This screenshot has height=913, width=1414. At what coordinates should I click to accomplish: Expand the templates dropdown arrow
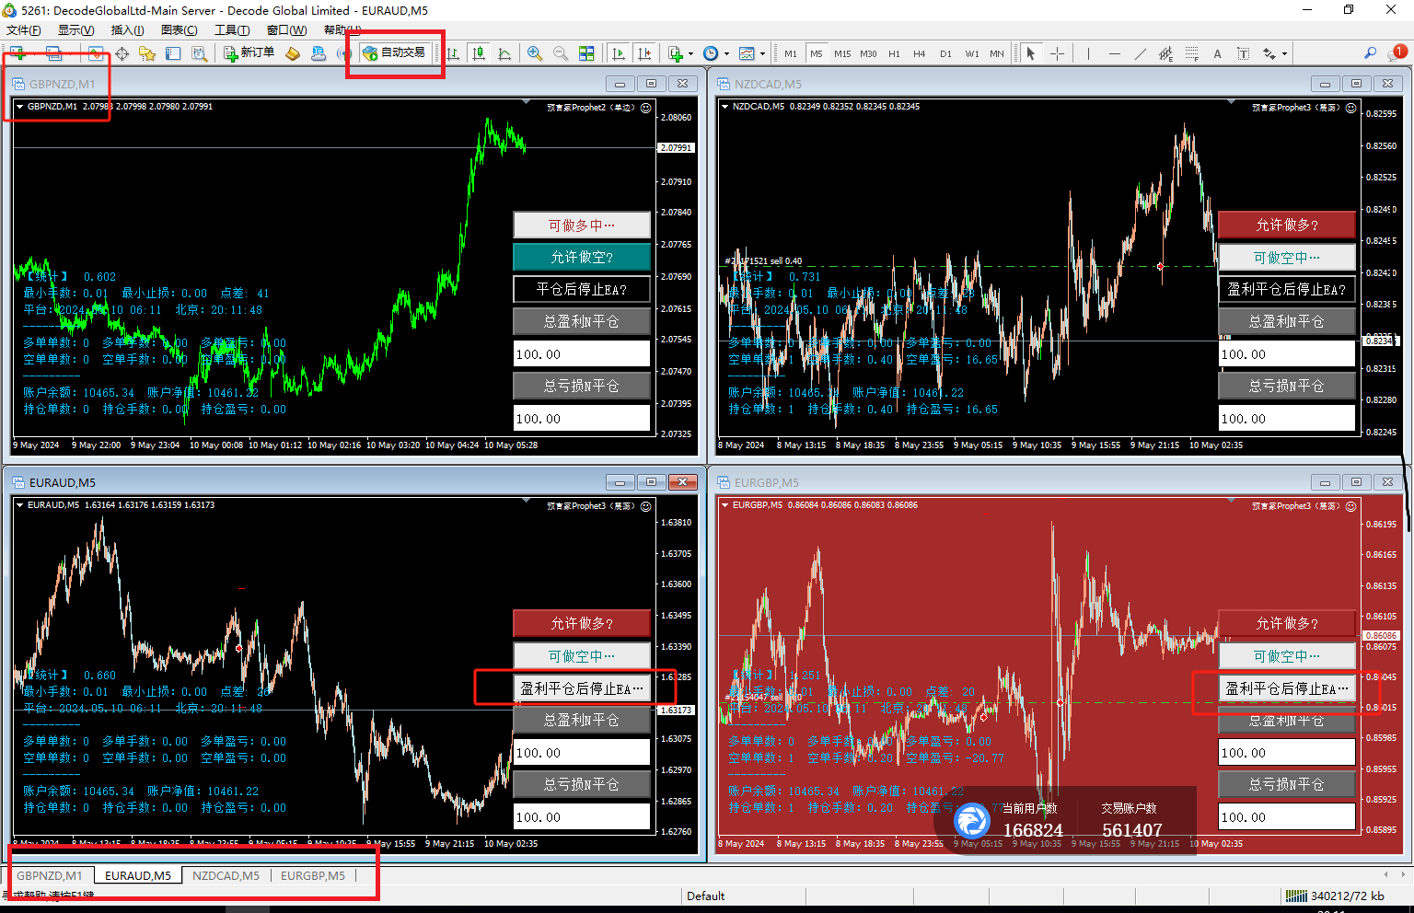pos(762,54)
